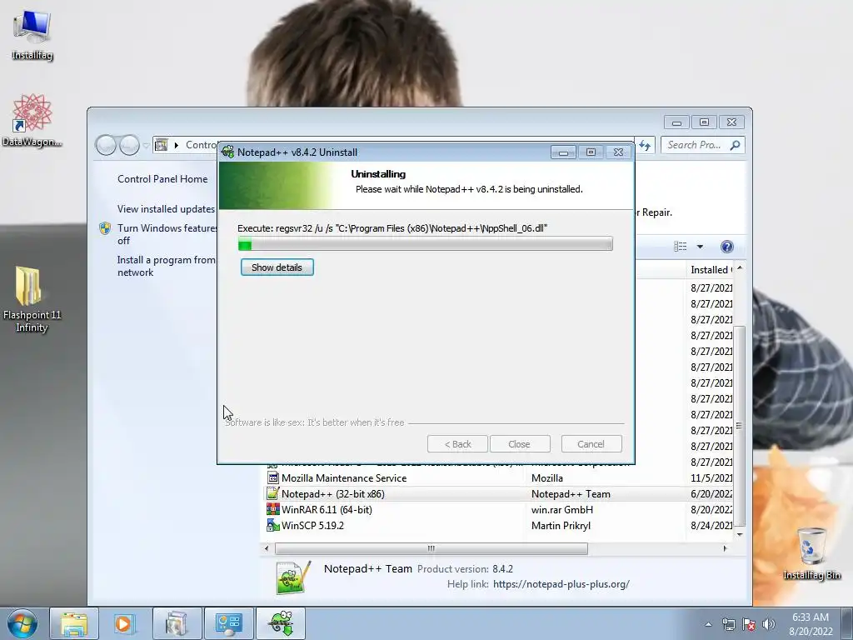Viewport: 853px width, 640px height.
Task: Click the Windows Start orb
Action: pyautogui.click(x=22, y=623)
